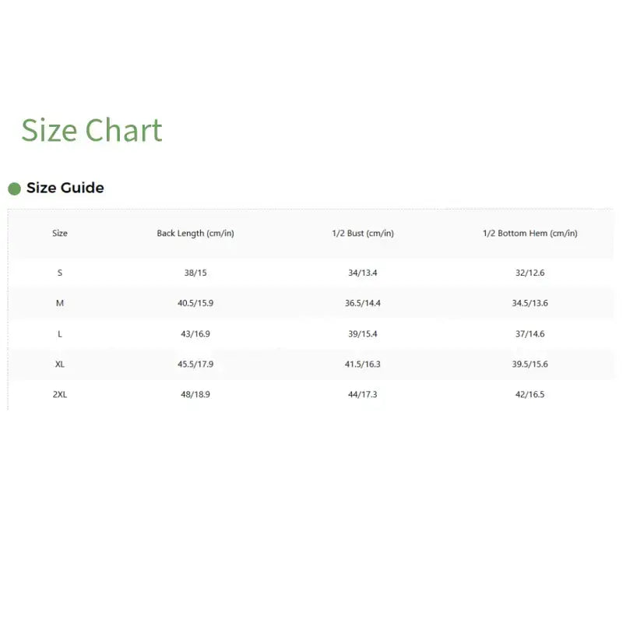Click bust value 39/15.4

363,333
